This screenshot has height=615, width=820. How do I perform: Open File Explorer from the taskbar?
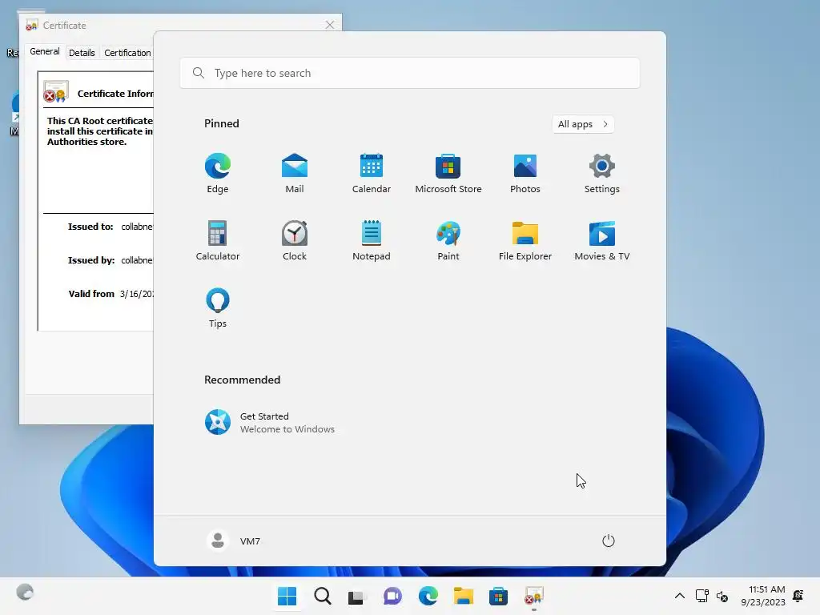[464, 596]
